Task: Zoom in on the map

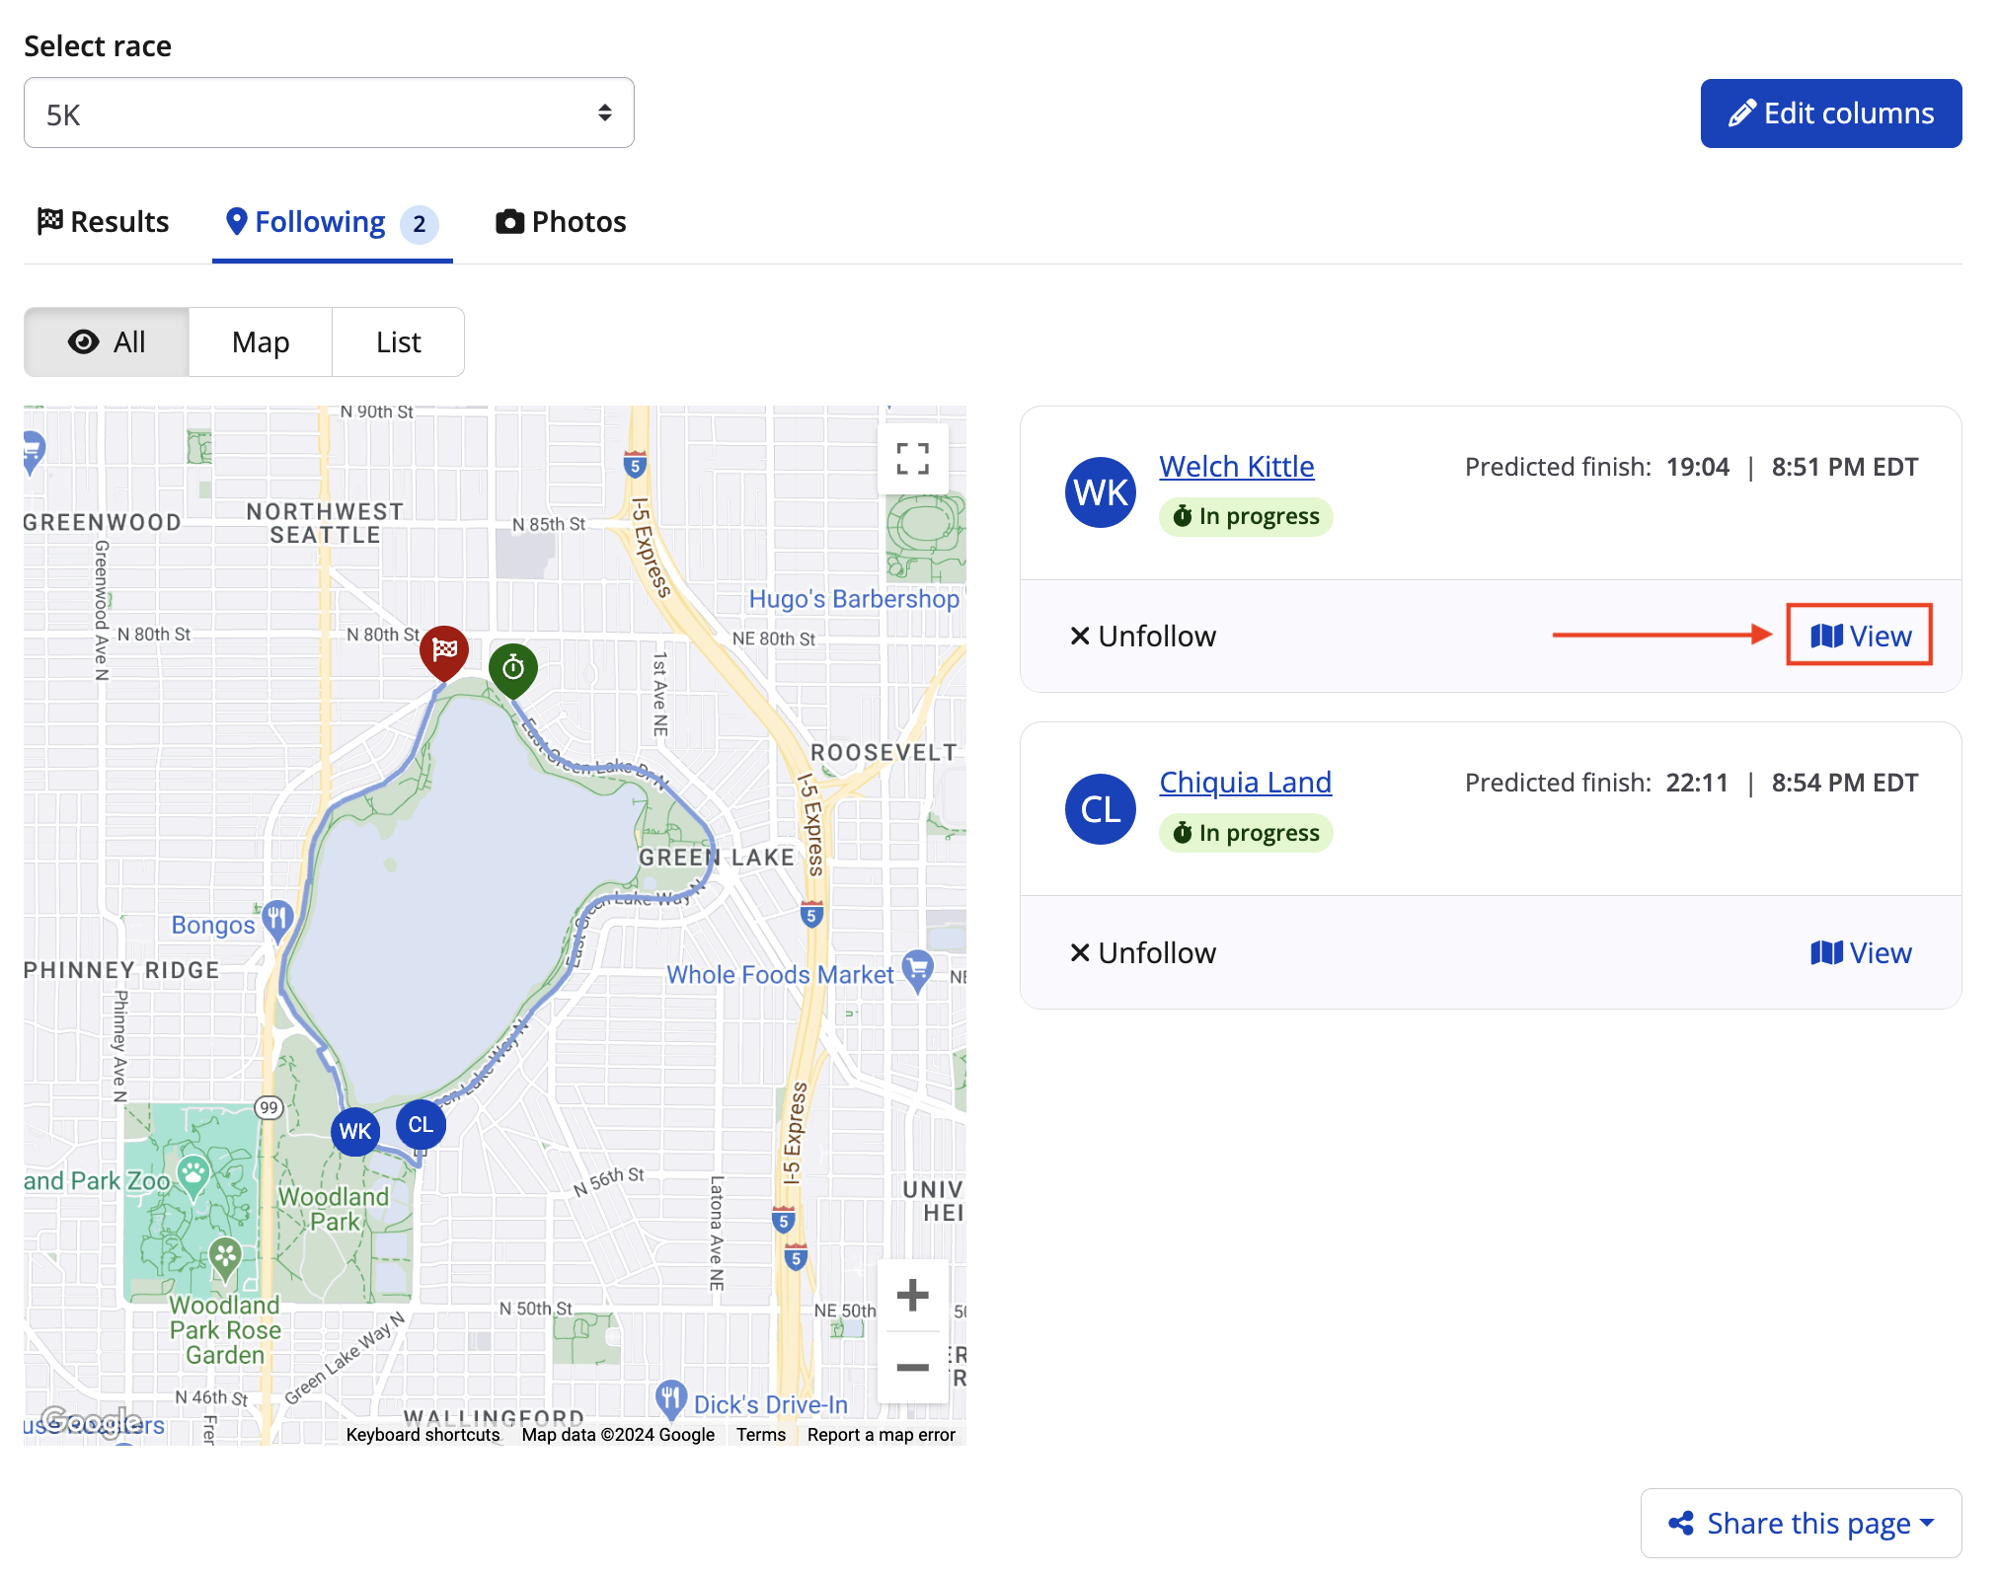Action: pyautogui.click(x=912, y=1295)
